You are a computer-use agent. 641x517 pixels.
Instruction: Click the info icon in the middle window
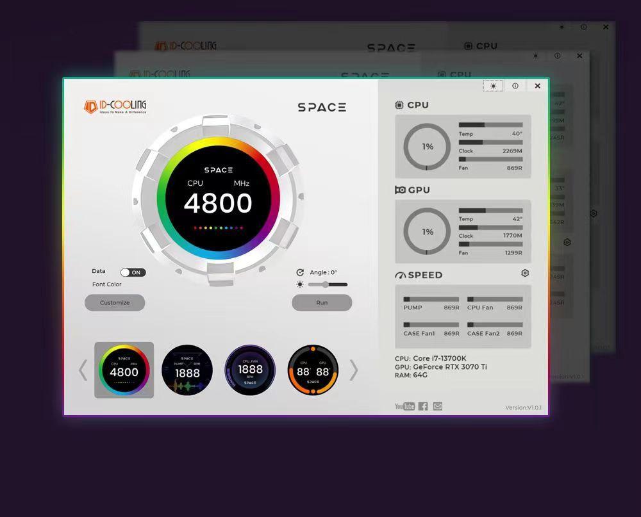pos(557,56)
